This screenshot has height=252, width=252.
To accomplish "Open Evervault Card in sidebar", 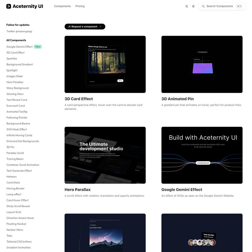I will pos(16,106).
